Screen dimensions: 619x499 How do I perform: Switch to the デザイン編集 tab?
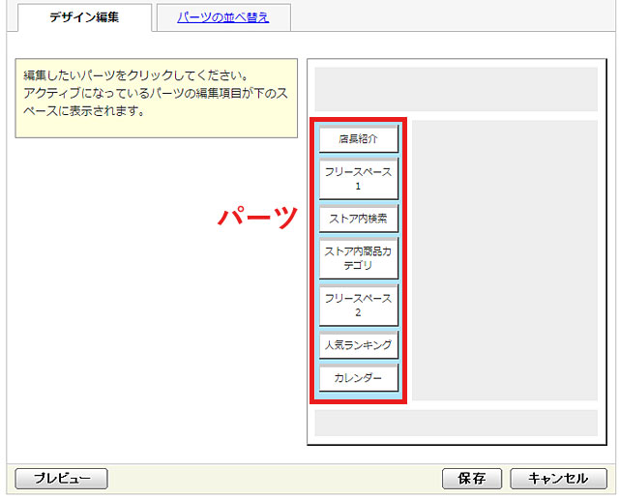(x=84, y=17)
